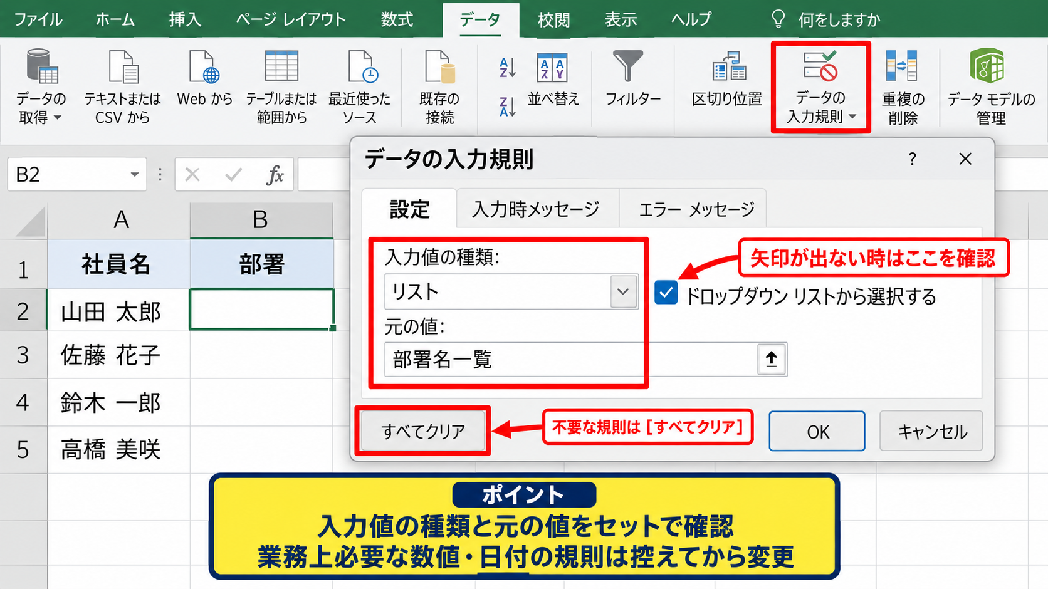This screenshot has width=1048, height=589.
Task: Expand the Name Box dropdown showing B2
Action: [x=134, y=174]
